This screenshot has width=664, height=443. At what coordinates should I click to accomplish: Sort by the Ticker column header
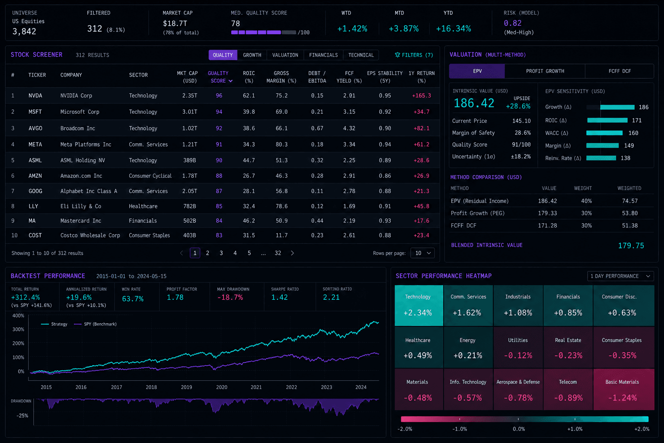click(37, 75)
